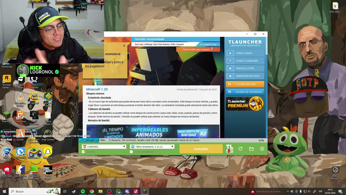This screenshot has width=346, height=195.
Task: Open WhatsApp from the taskbar
Action: pos(118,191)
